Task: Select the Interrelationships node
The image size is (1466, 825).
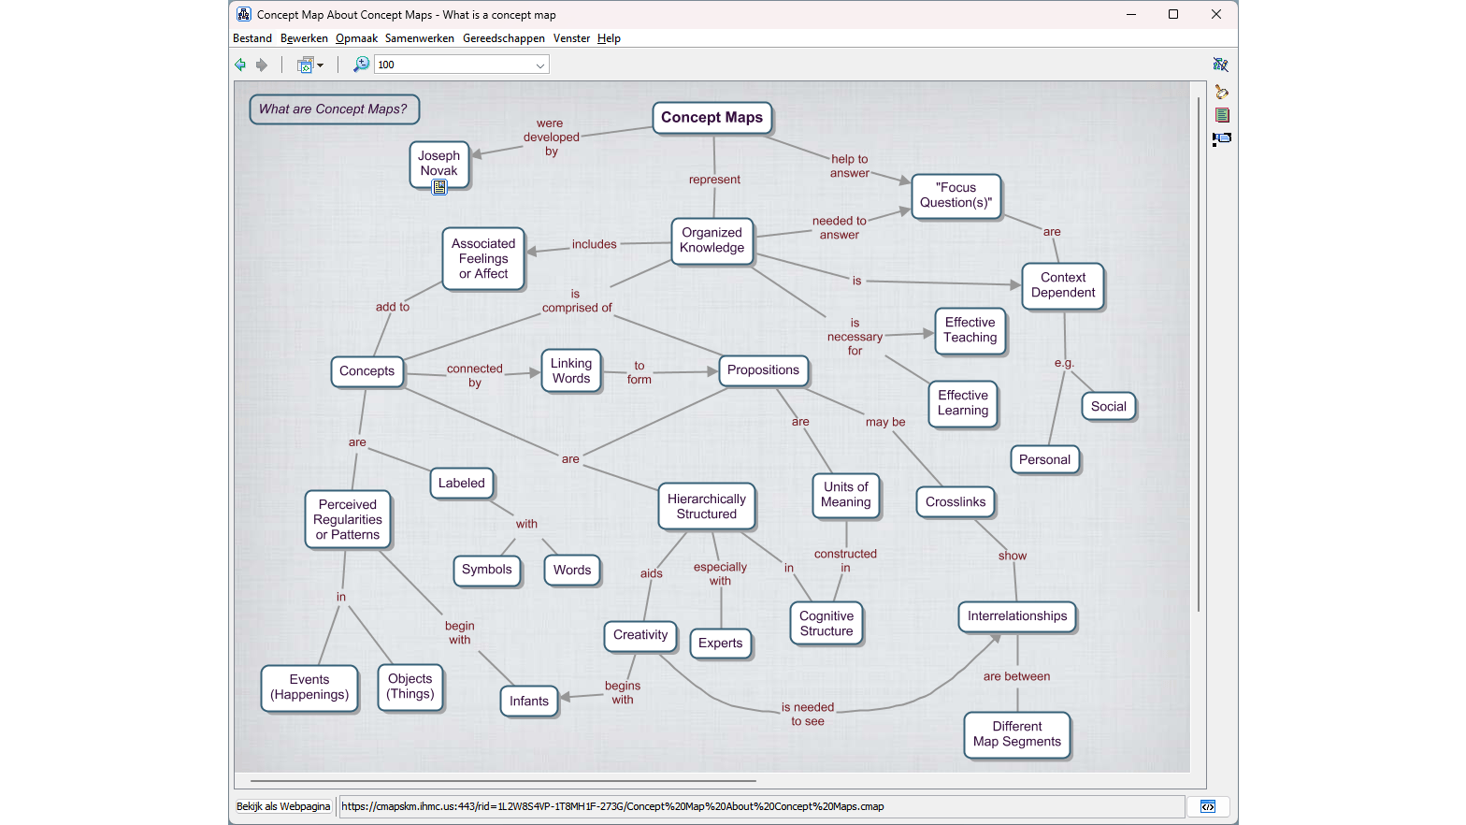Action: tap(1017, 616)
